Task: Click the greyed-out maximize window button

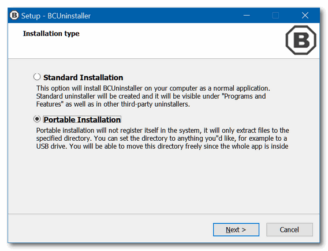Action: [x=275, y=16]
